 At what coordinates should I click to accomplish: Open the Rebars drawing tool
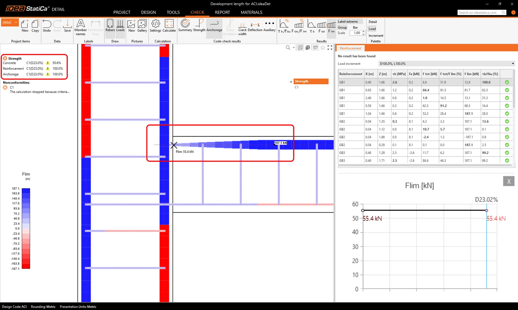point(110,26)
